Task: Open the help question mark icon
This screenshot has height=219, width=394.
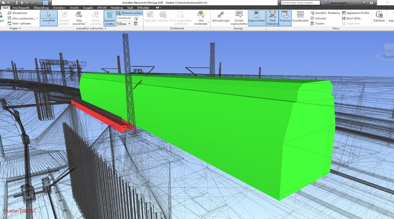Action: click(x=371, y=3)
